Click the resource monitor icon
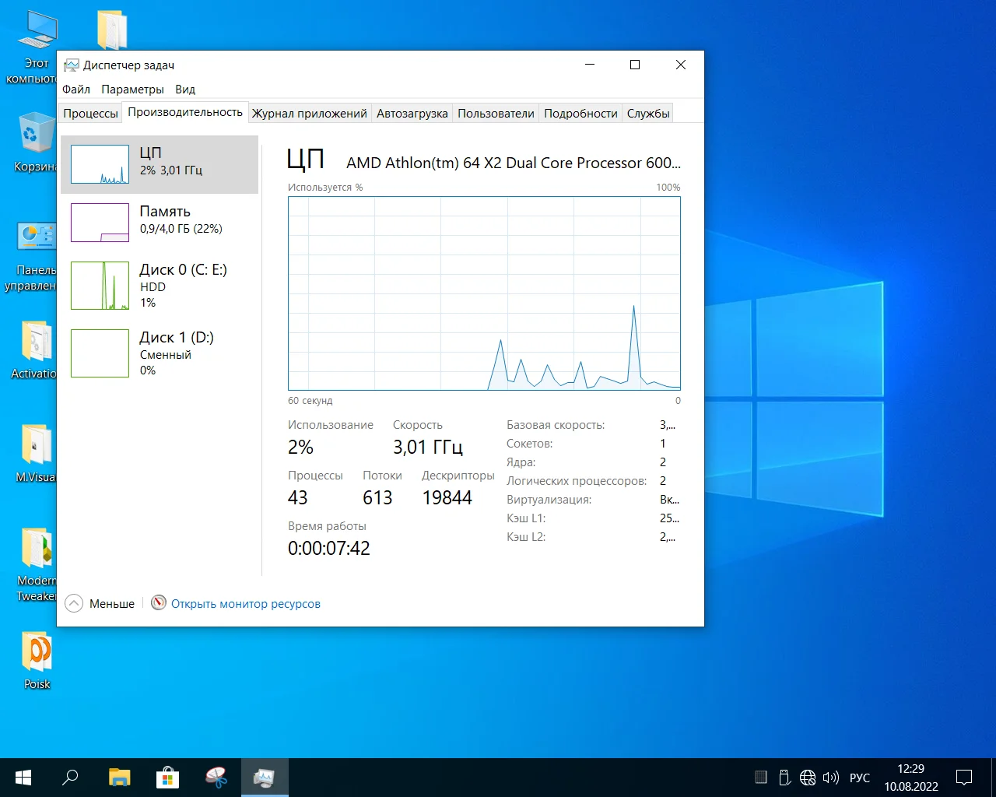 pos(159,603)
